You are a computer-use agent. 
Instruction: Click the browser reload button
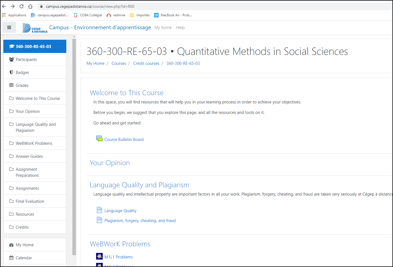point(22,6)
